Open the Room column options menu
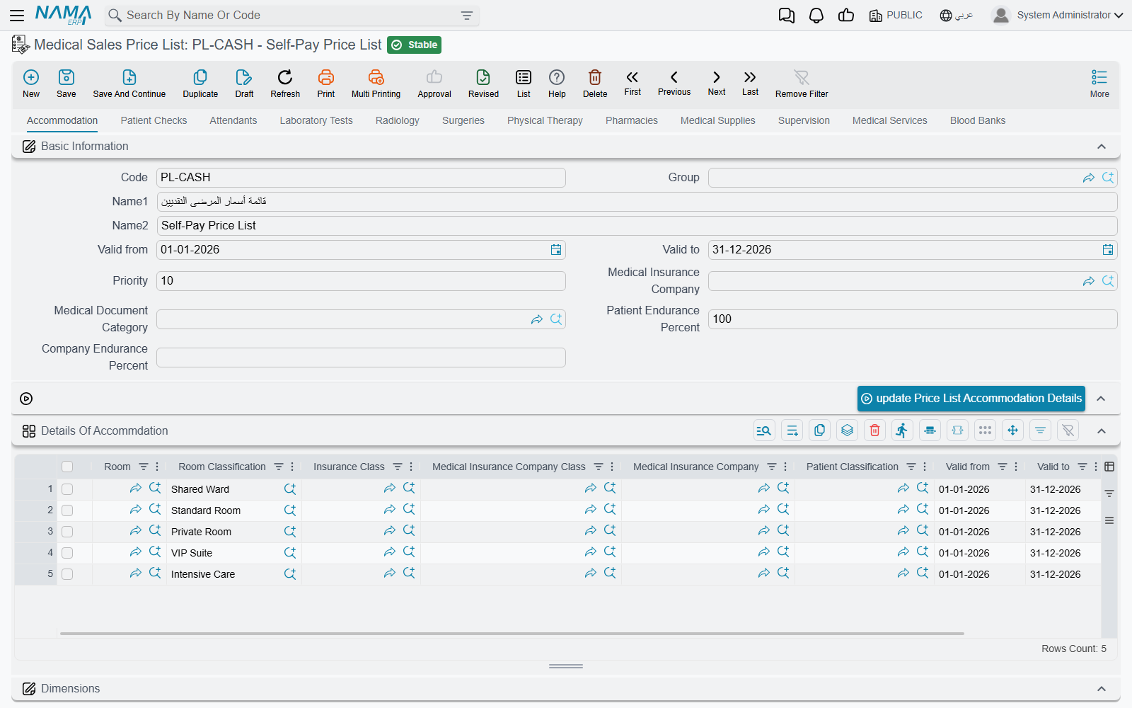This screenshot has height=708, width=1132. (x=157, y=467)
